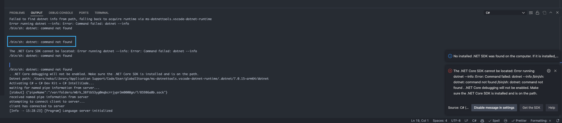Click the Get the SDK button

point(531,108)
